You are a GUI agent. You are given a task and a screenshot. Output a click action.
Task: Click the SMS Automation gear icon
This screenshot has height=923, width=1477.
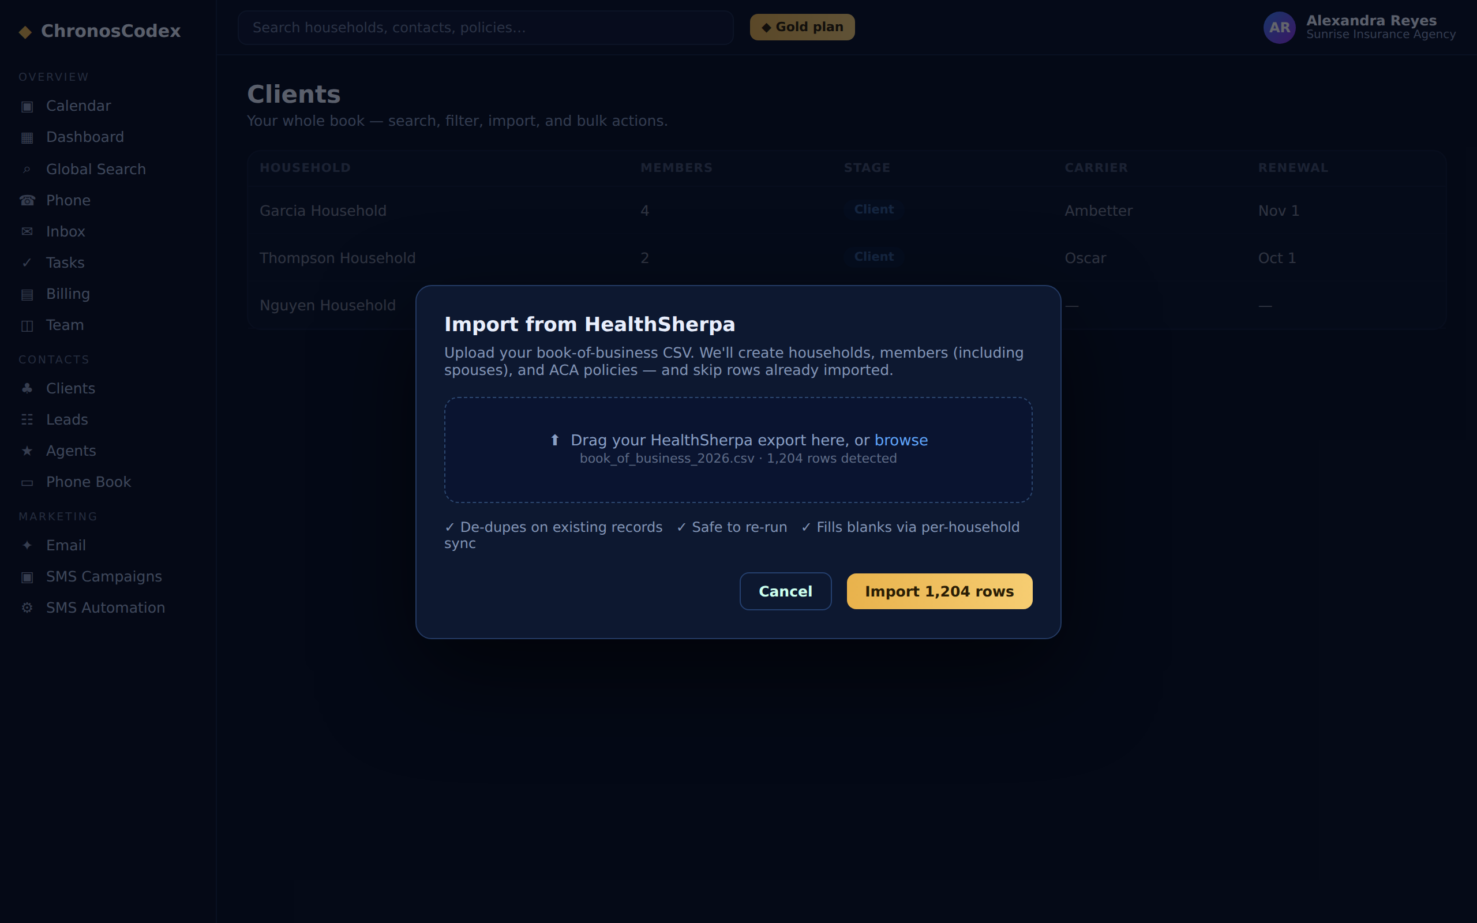[27, 608]
